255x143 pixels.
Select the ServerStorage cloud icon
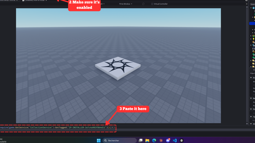tap(254, 57)
